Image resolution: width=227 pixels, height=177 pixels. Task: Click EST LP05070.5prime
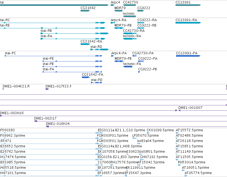145,136
